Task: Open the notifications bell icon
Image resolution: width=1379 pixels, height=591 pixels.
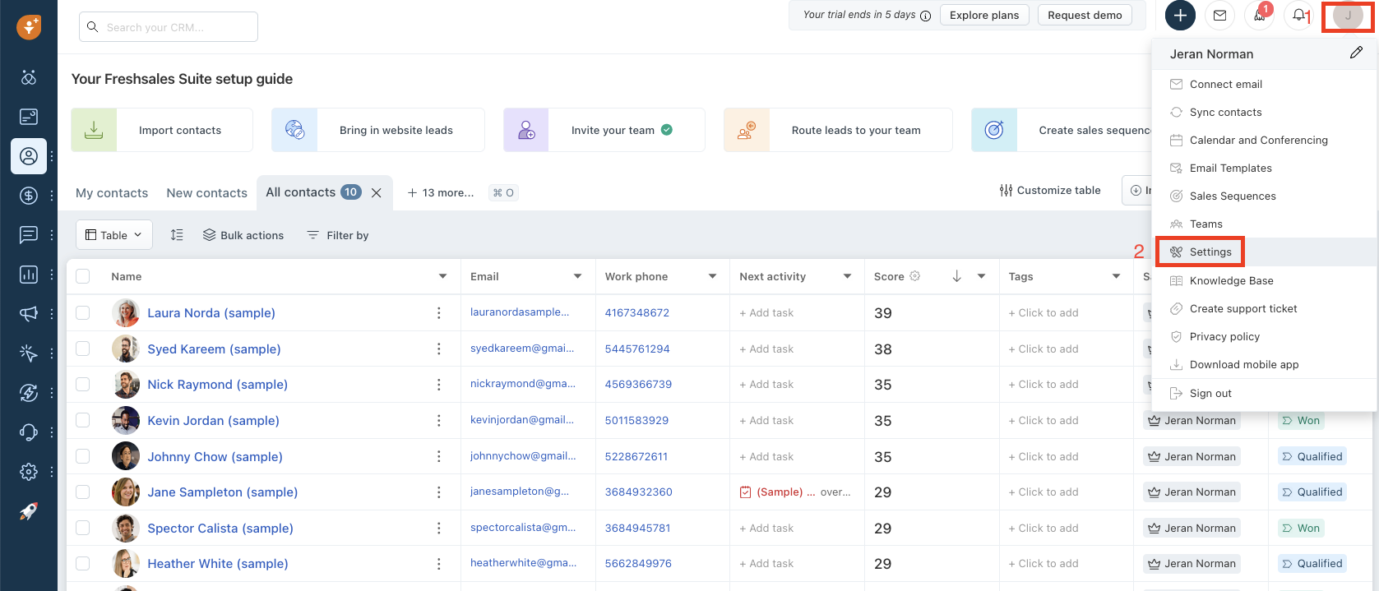Action: point(1298,15)
